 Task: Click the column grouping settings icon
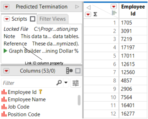coord(69,71)
